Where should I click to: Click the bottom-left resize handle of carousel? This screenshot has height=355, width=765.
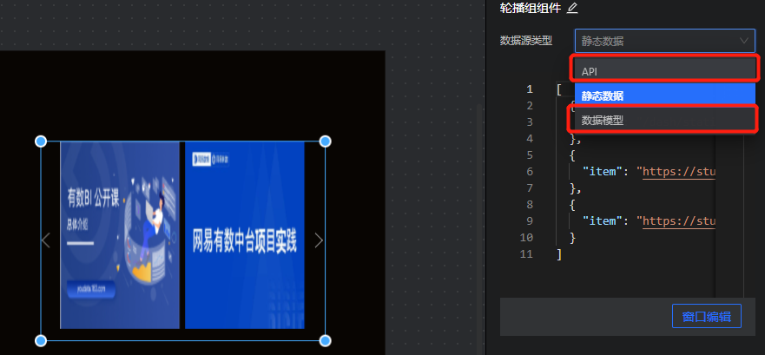(x=40, y=340)
